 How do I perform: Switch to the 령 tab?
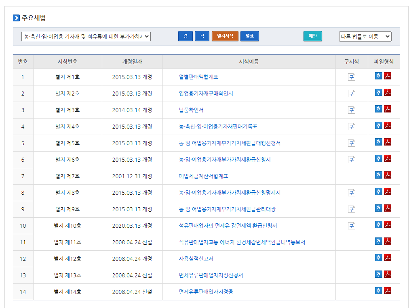click(x=186, y=36)
